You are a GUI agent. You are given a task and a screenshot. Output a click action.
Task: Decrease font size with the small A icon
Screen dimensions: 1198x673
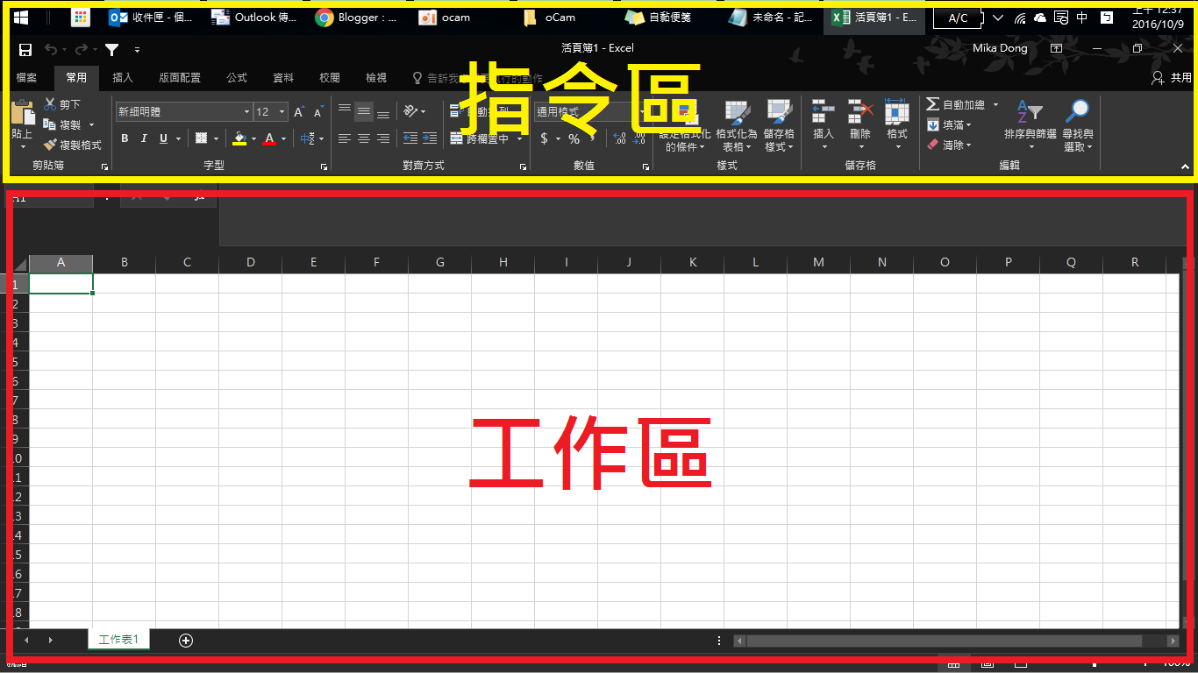318,111
